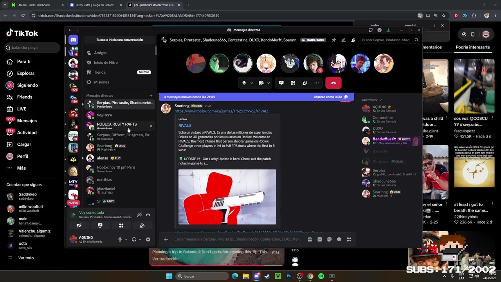Open Spotify from the Windows taskbar
The height and width of the screenshot is (282, 501).
(321, 276)
